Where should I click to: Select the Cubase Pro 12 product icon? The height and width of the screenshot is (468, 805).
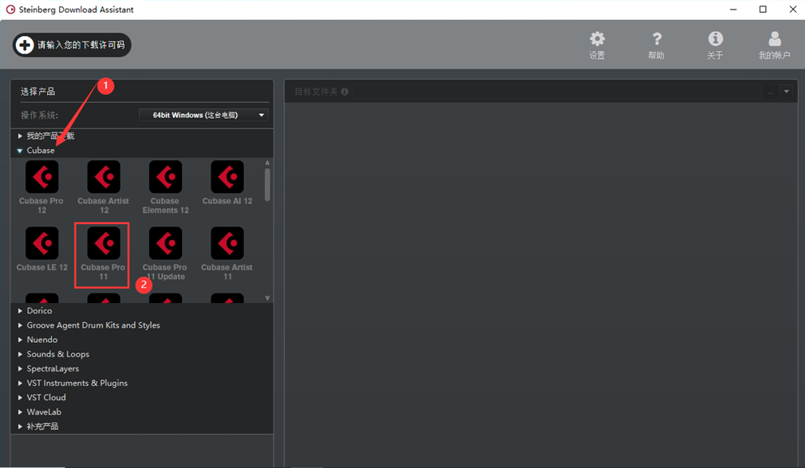(41, 178)
